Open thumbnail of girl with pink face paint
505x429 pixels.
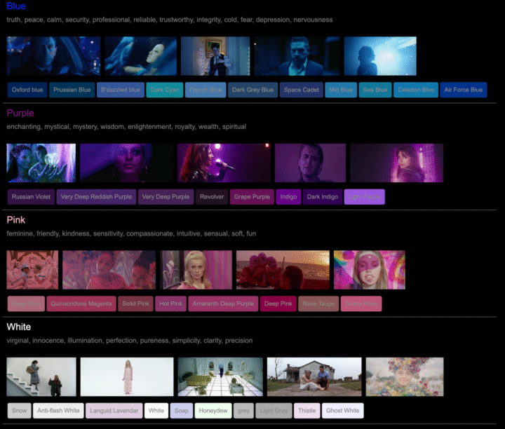[370, 270]
